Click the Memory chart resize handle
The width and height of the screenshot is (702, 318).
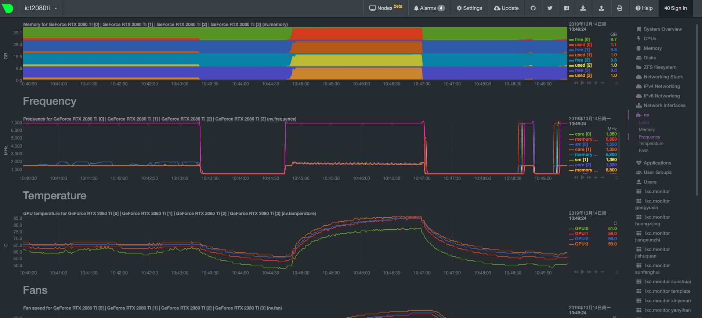click(x=617, y=83)
